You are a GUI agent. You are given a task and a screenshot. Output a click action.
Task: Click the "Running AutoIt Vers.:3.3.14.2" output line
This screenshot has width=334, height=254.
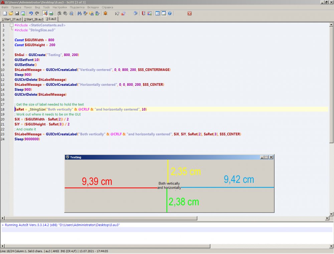[61, 225]
